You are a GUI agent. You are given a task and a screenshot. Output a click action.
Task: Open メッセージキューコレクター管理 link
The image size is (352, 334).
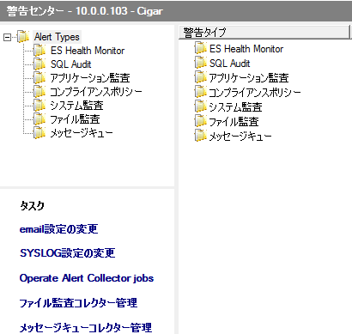point(85,327)
